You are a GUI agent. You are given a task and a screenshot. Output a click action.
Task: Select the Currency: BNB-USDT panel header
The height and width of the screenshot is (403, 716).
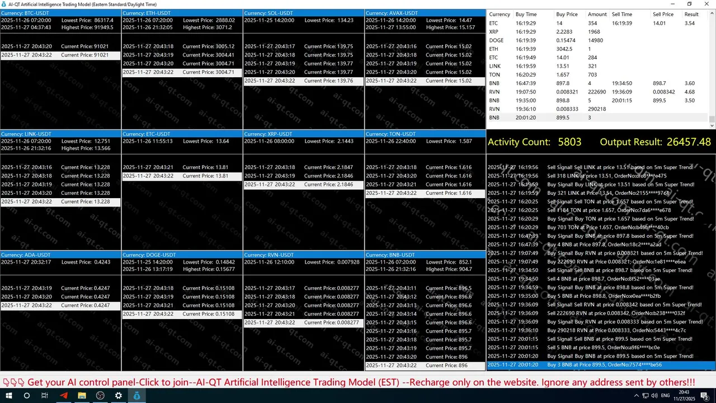coord(425,255)
